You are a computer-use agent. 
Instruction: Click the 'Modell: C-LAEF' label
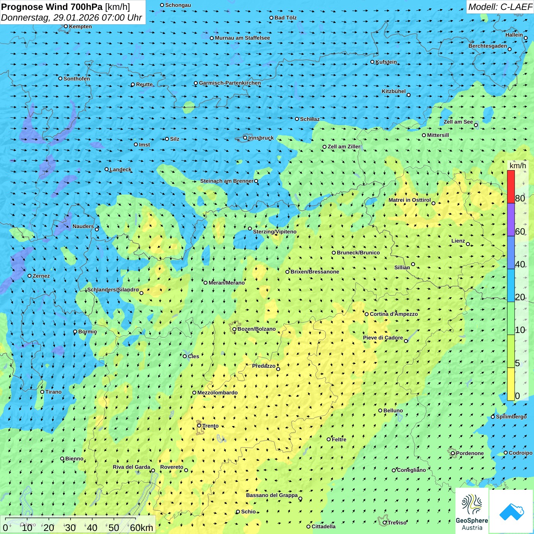(500, 7)
